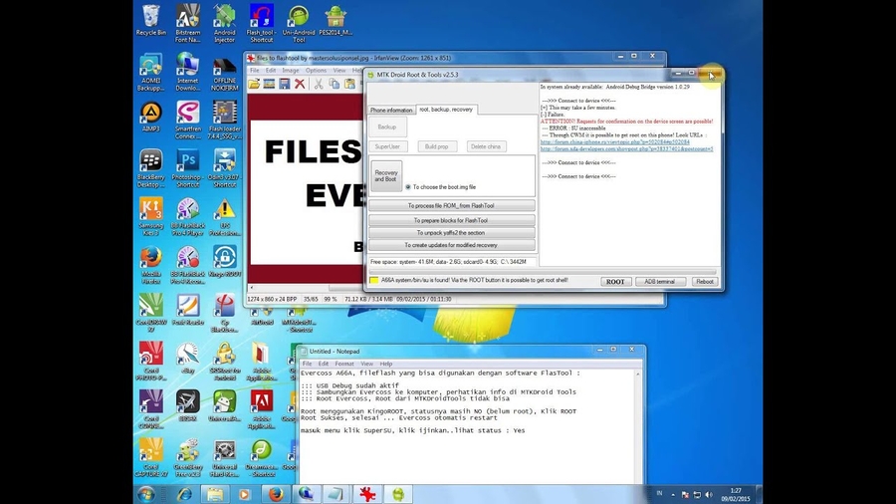Click the Recovery and Boot button
896x504 pixels.
click(386, 176)
